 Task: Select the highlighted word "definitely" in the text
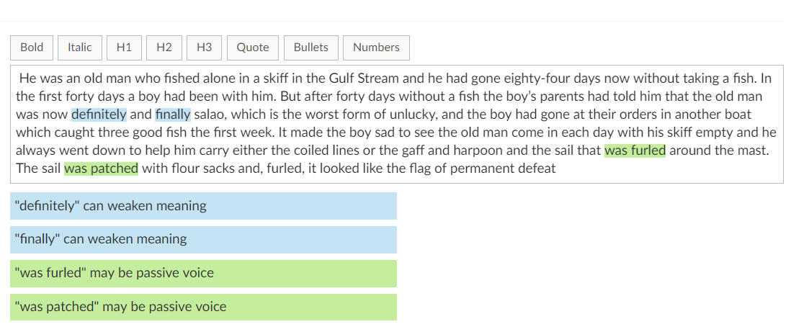click(99, 115)
